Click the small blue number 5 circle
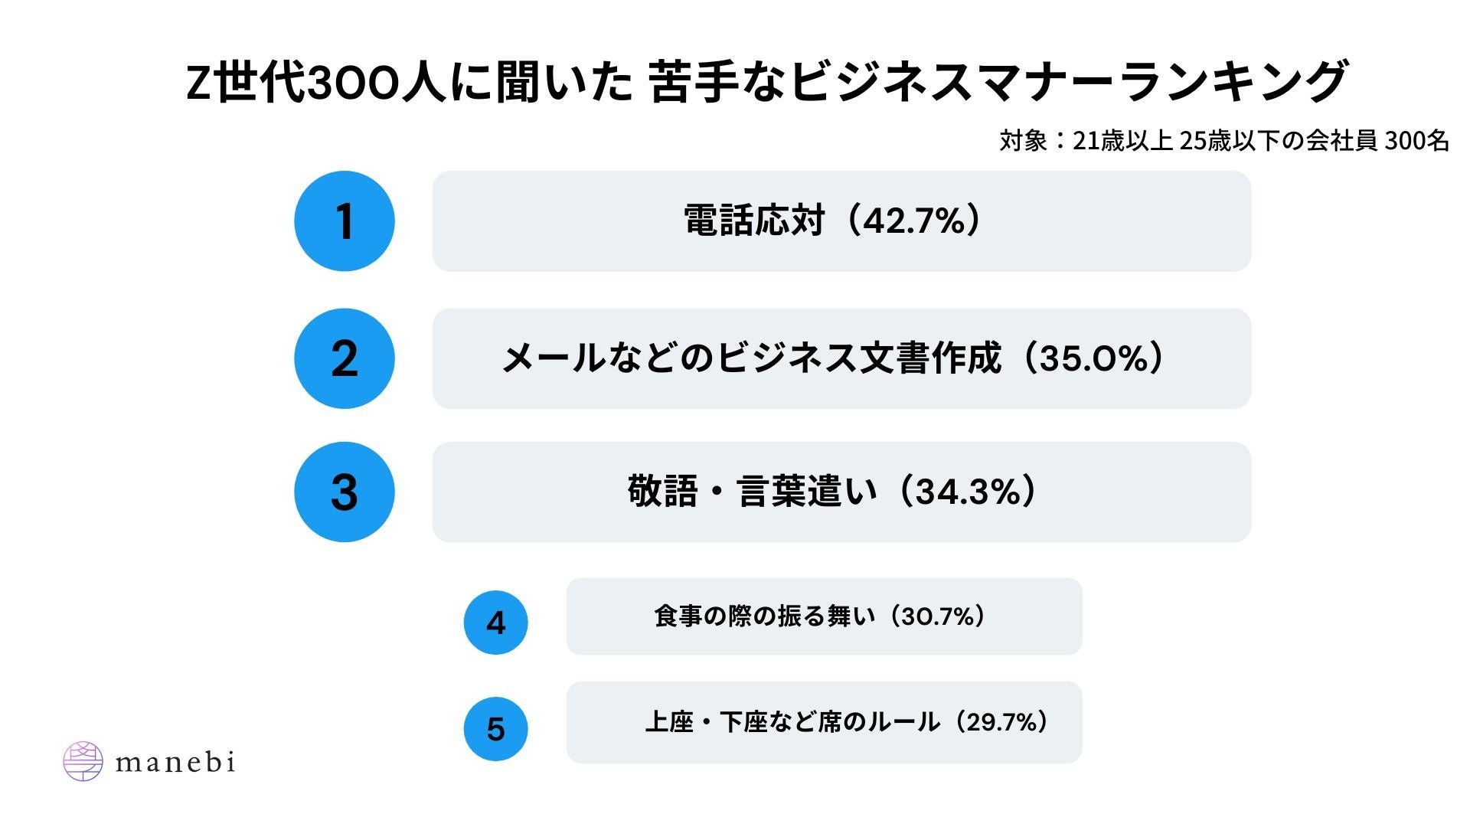The height and width of the screenshot is (827, 1470). [x=496, y=729]
